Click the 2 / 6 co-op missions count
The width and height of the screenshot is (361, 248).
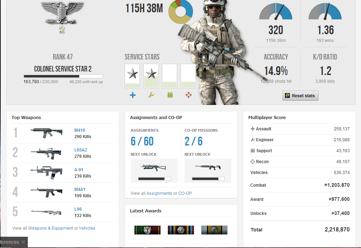coord(194,141)
